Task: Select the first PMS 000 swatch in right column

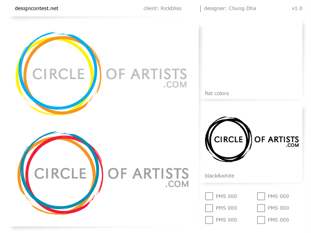Action: 261,196
